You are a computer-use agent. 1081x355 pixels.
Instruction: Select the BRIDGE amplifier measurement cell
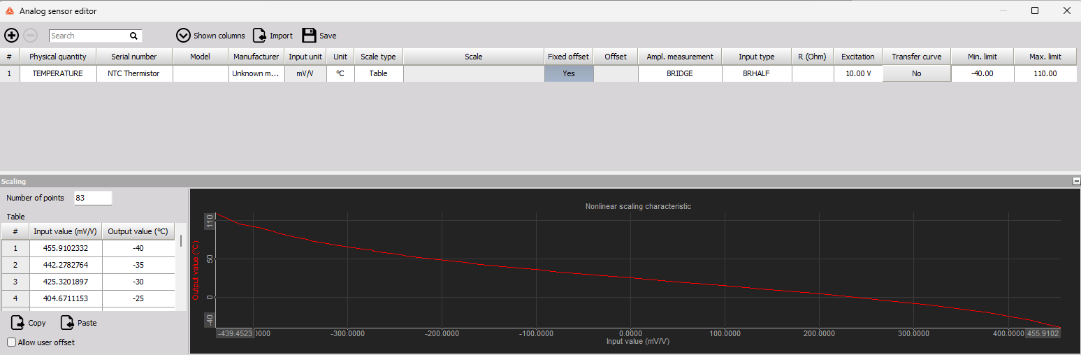pyautogui.click(x=680, y=73)
